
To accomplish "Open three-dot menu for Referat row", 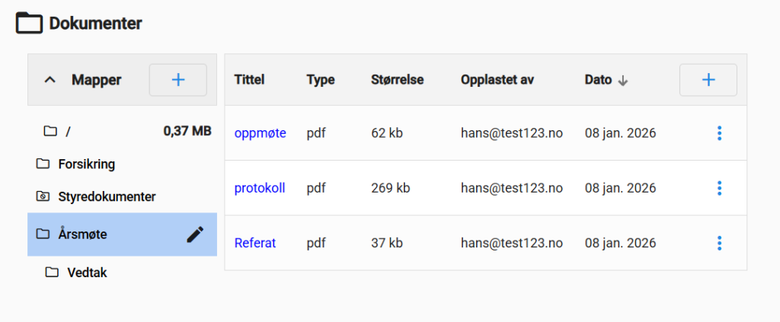I will point(719,243).
